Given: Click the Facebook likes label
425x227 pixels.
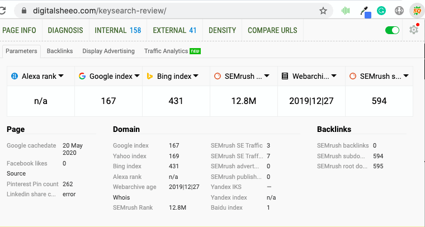Looking at the screenshot, I should 27,163.
